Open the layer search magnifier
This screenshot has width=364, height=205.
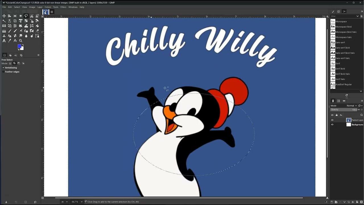[x=361, y=115]
